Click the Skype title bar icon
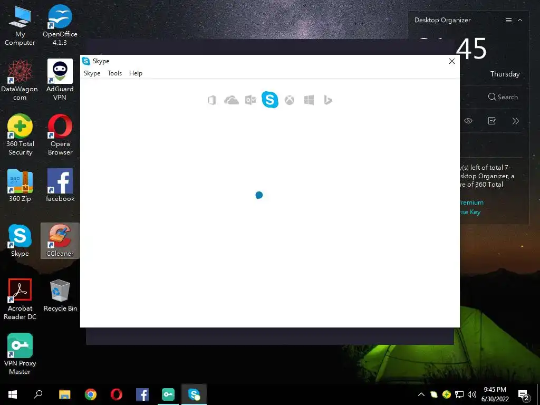 point(86,61)
